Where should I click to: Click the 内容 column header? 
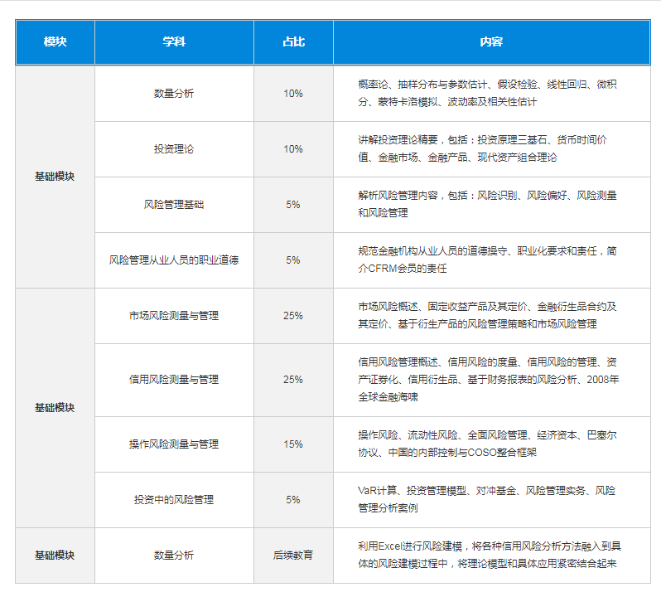(490, 42)
